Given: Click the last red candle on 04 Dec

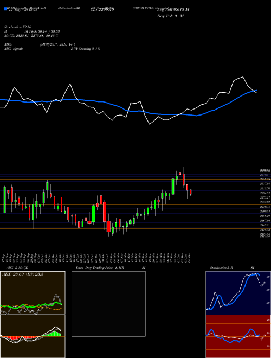Looking at the screenshot, I should point(191,192).
